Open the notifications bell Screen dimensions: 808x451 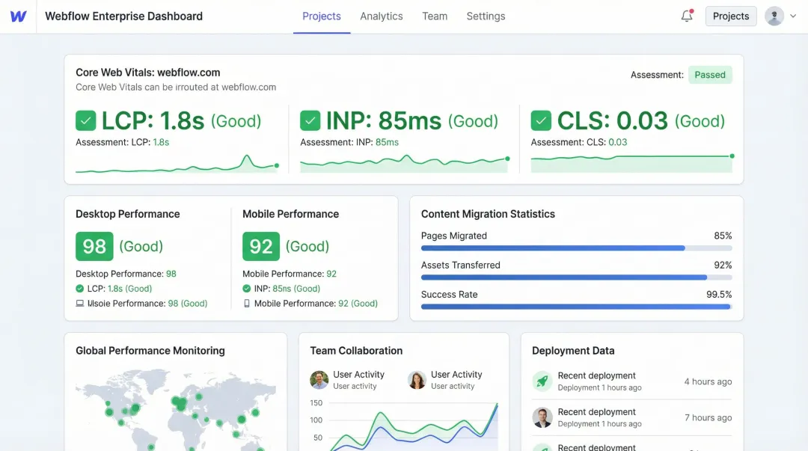click(x=687, y=16)
